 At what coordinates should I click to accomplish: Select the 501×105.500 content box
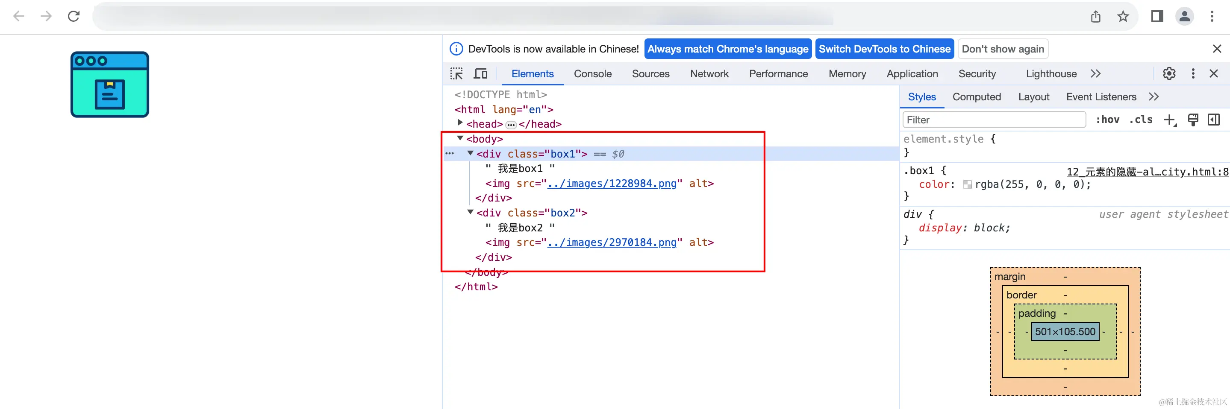[x=1065, y=332]
